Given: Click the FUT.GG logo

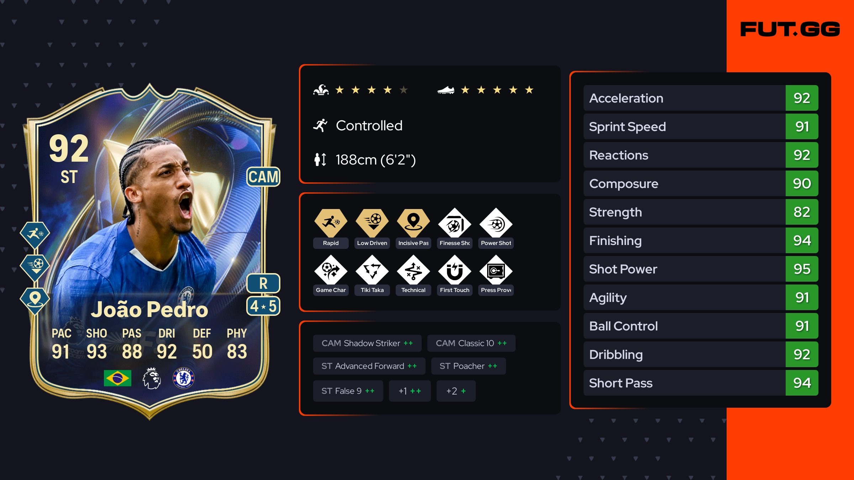Looking at the screenshot, I should pyautogui.click(x=790, y=29).
